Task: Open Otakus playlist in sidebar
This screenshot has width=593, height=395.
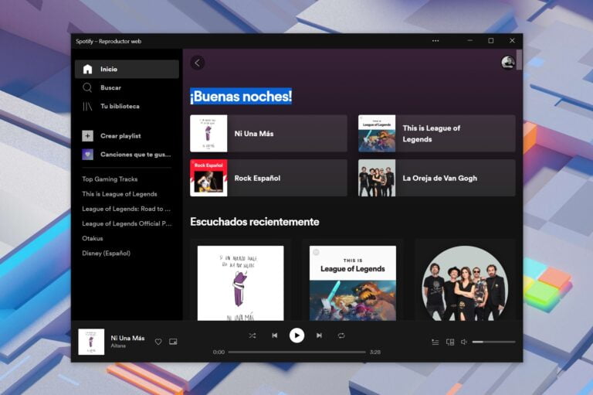Action: [x=93, y=238]
